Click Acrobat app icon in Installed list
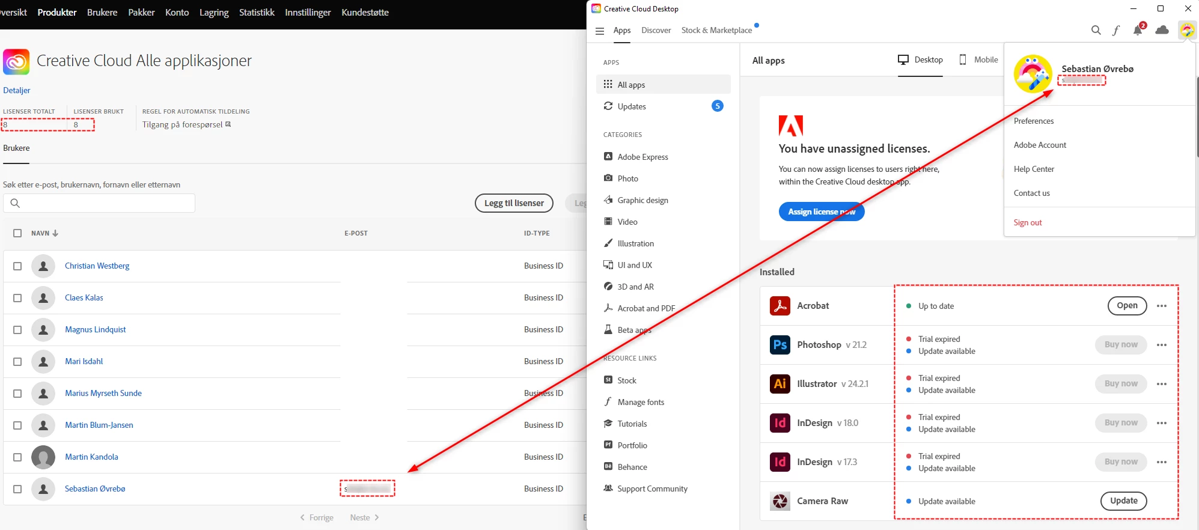Image resolution: width=1199 pixels, height=530 pixels. tap(780, 306)
